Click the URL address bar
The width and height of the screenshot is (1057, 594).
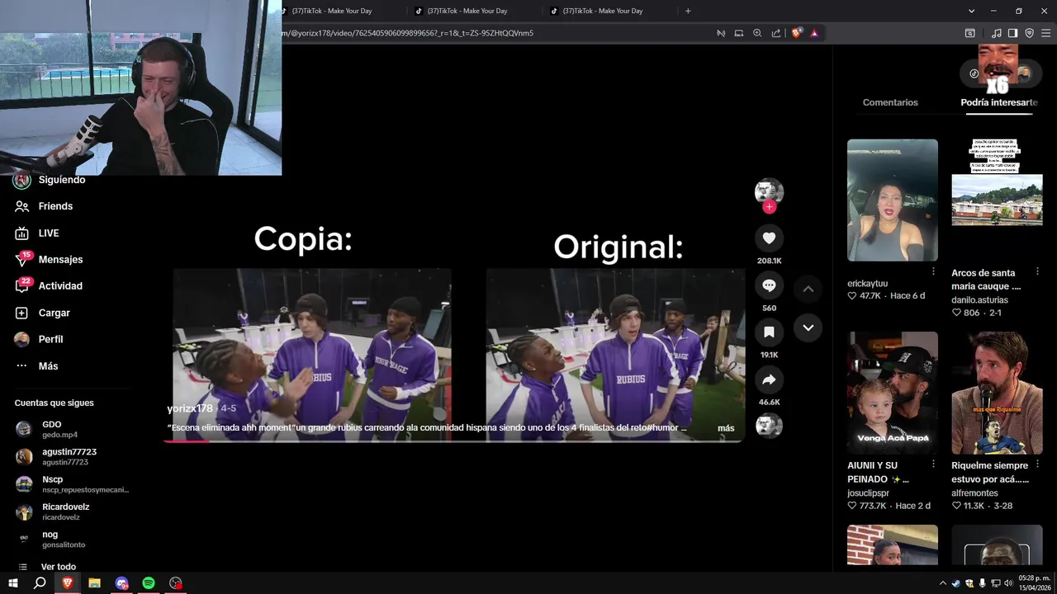(x=495, y=33)
